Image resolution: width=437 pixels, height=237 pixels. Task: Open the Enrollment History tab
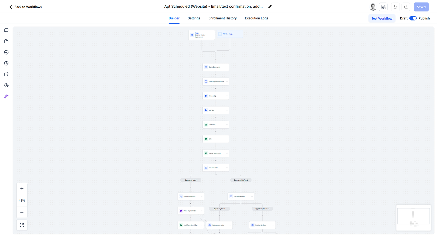click(222, 18)
